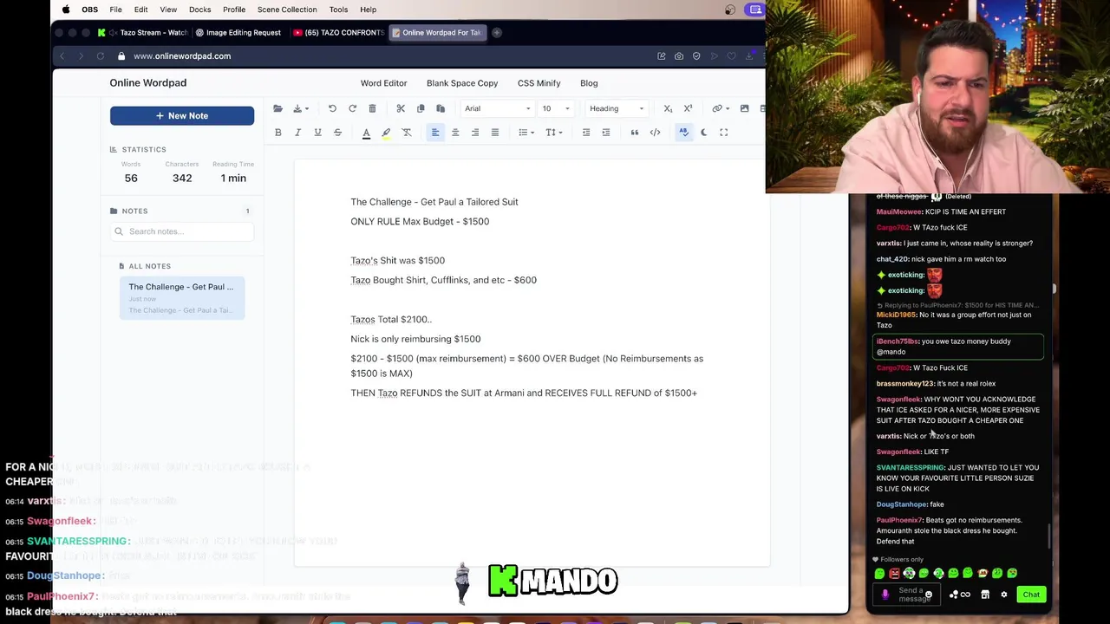The height and width of the screenshot is (624, 1110).
Task: Open the OBS File menu
Action: [115, 10]
